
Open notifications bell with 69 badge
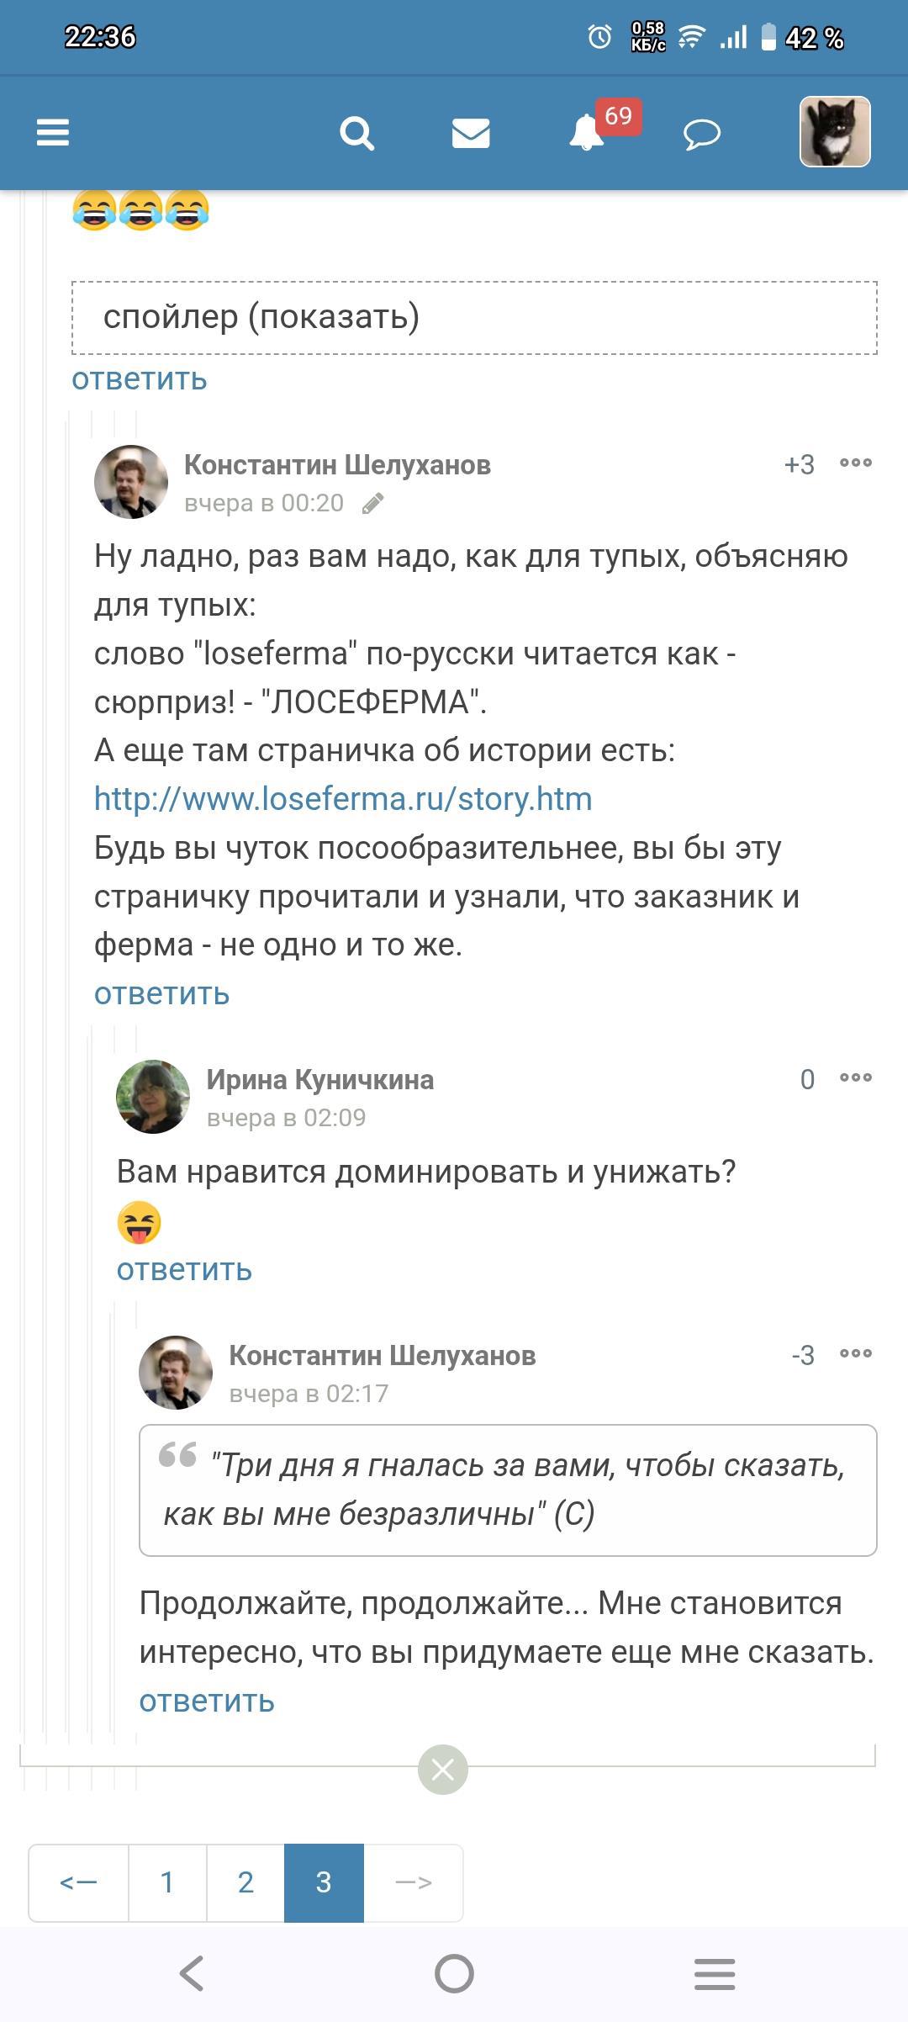(588, 133)
